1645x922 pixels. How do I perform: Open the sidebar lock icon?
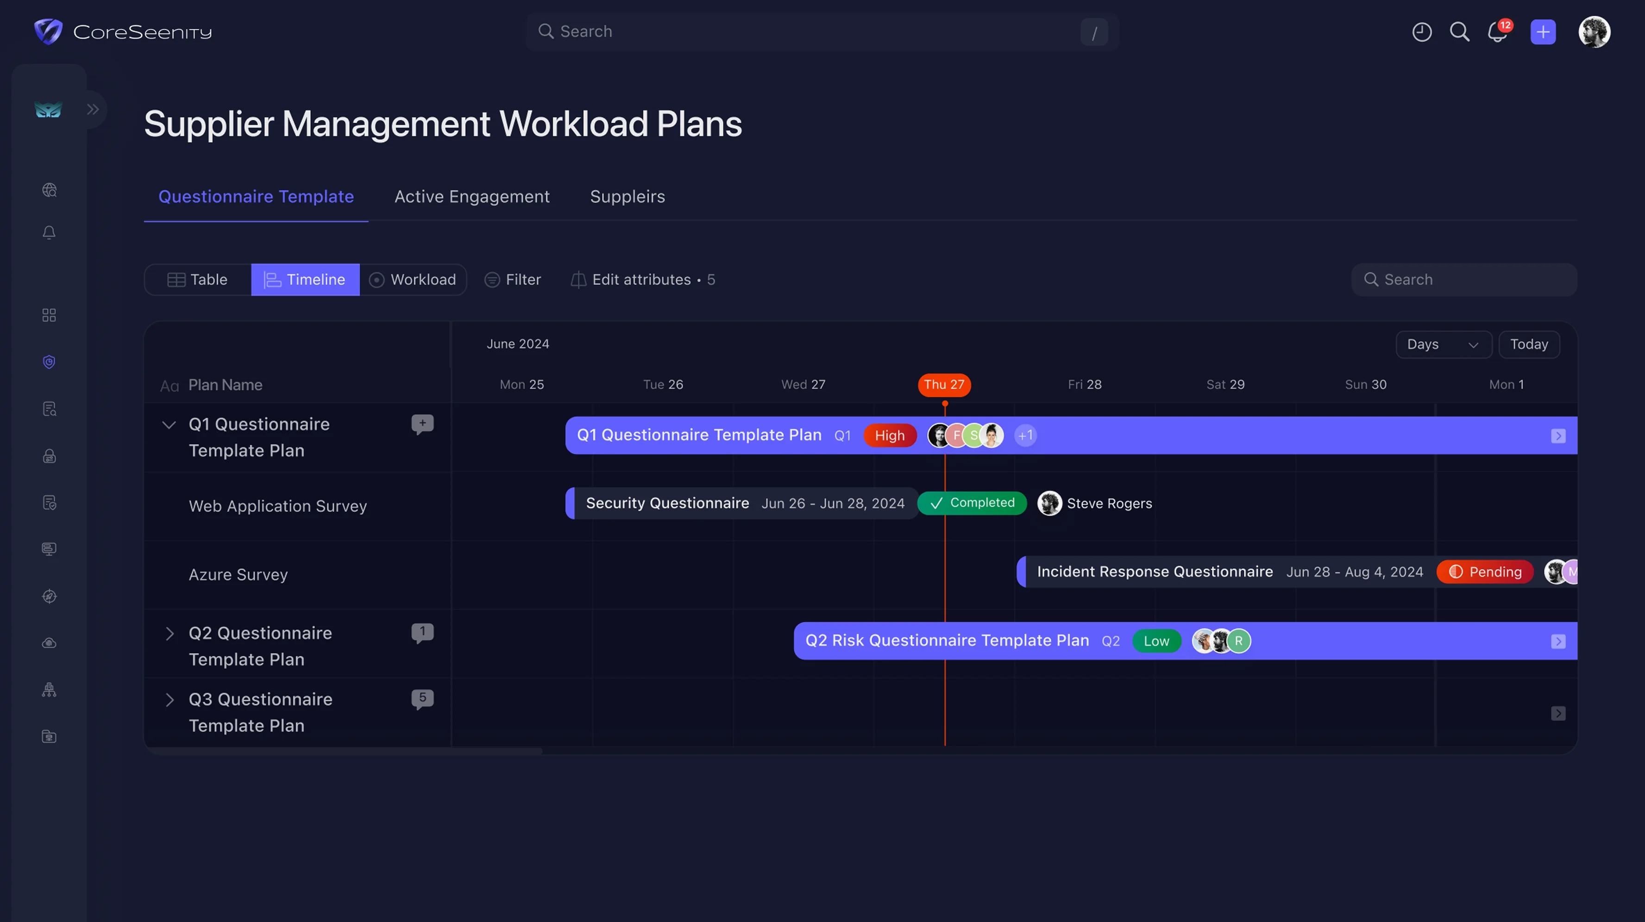click(49, 455)
